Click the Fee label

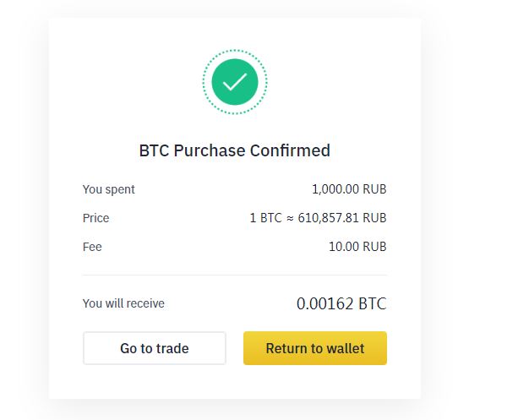click(x=92, y=247)
